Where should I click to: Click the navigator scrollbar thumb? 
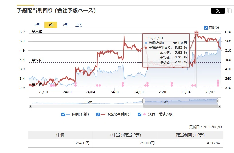coord(181,106)
